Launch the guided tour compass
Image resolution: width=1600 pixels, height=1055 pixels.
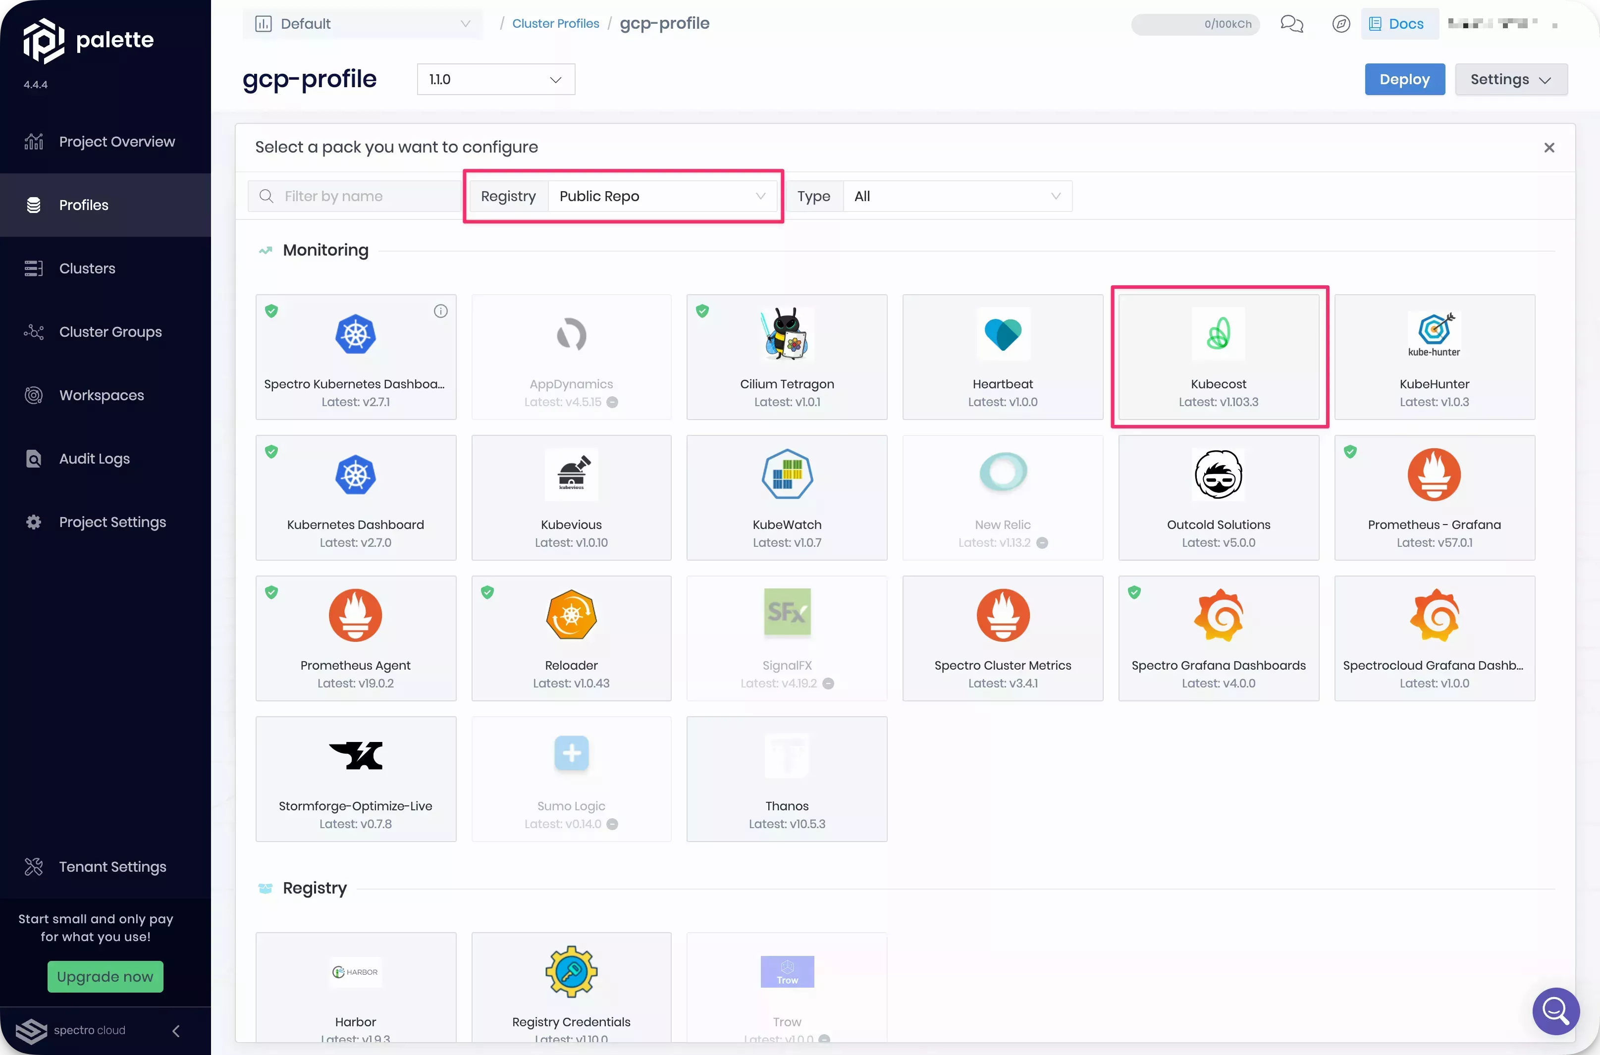click(x=1341, y=24)
